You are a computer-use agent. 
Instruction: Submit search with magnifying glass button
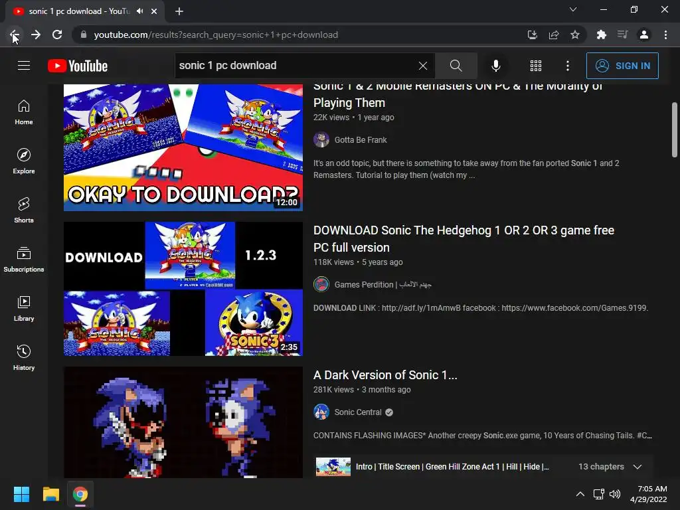click(x=456, y=66)
